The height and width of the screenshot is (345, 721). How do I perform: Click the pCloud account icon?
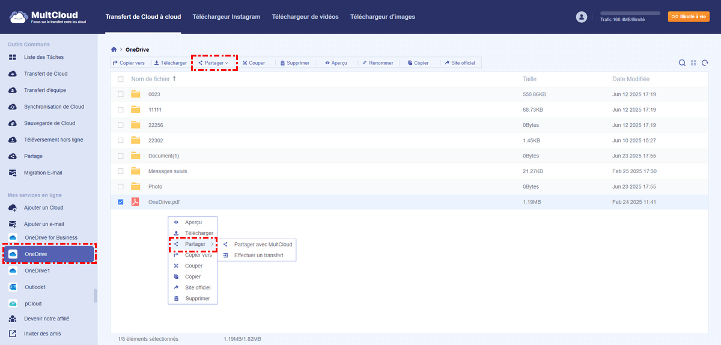pyautogui.click(x=13, y=304)
